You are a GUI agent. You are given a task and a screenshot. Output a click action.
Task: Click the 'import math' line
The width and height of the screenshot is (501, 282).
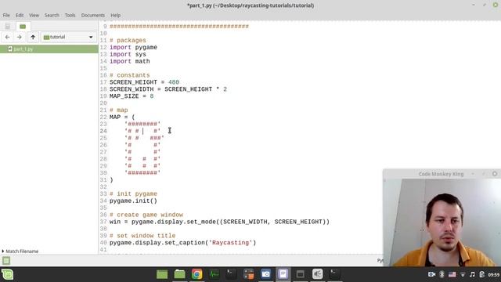130,61
